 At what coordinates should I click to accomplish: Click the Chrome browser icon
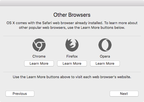point(39,45)
